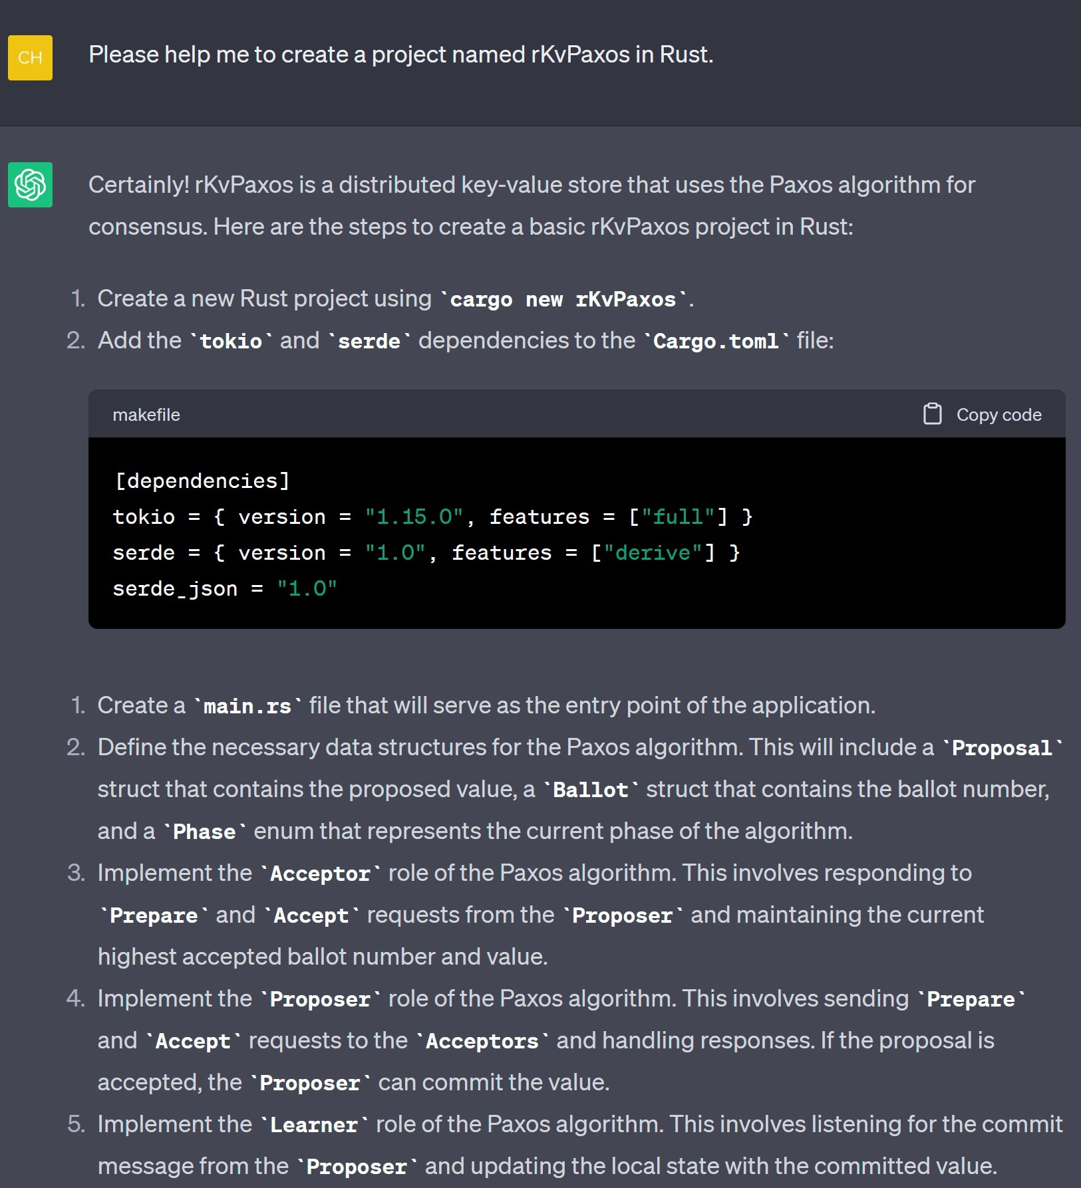Click the serde_json = "1.0" line
This screenshot has width=1081, height=1188.
[225, 588]
